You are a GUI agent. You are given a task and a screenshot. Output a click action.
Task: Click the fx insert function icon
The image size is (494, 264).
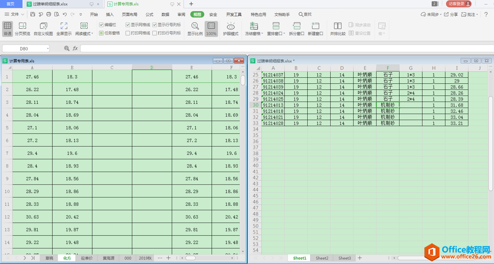(x=75, y=48)
